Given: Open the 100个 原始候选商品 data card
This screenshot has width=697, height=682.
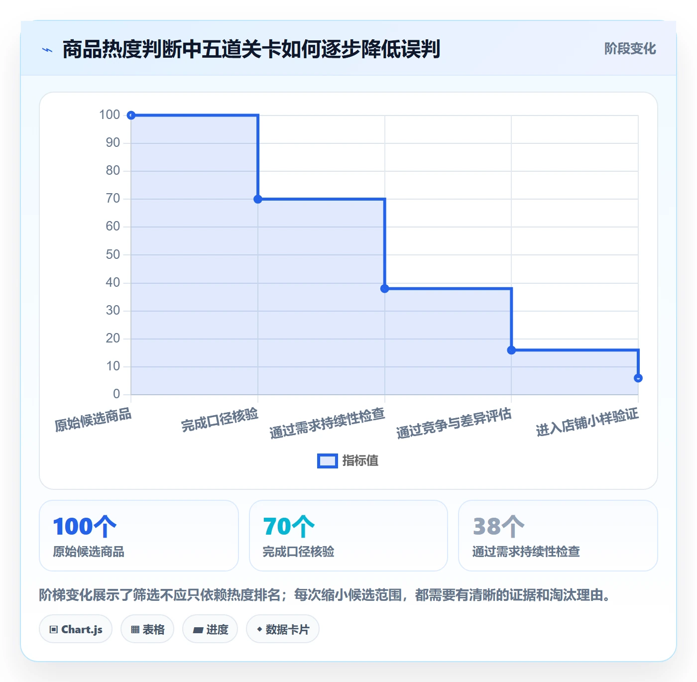Looking at the screenshot, I should pos(139,536).
